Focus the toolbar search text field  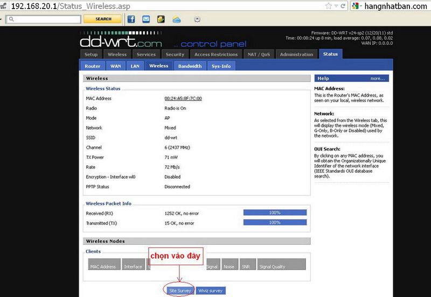[44, 19]
